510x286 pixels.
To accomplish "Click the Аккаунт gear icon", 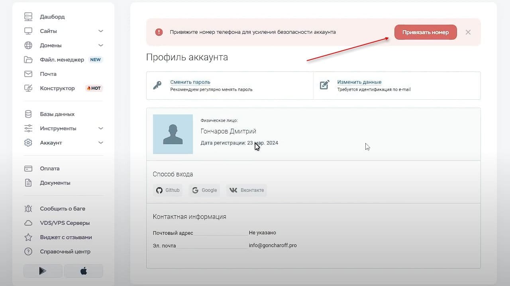I will [28, 143].
